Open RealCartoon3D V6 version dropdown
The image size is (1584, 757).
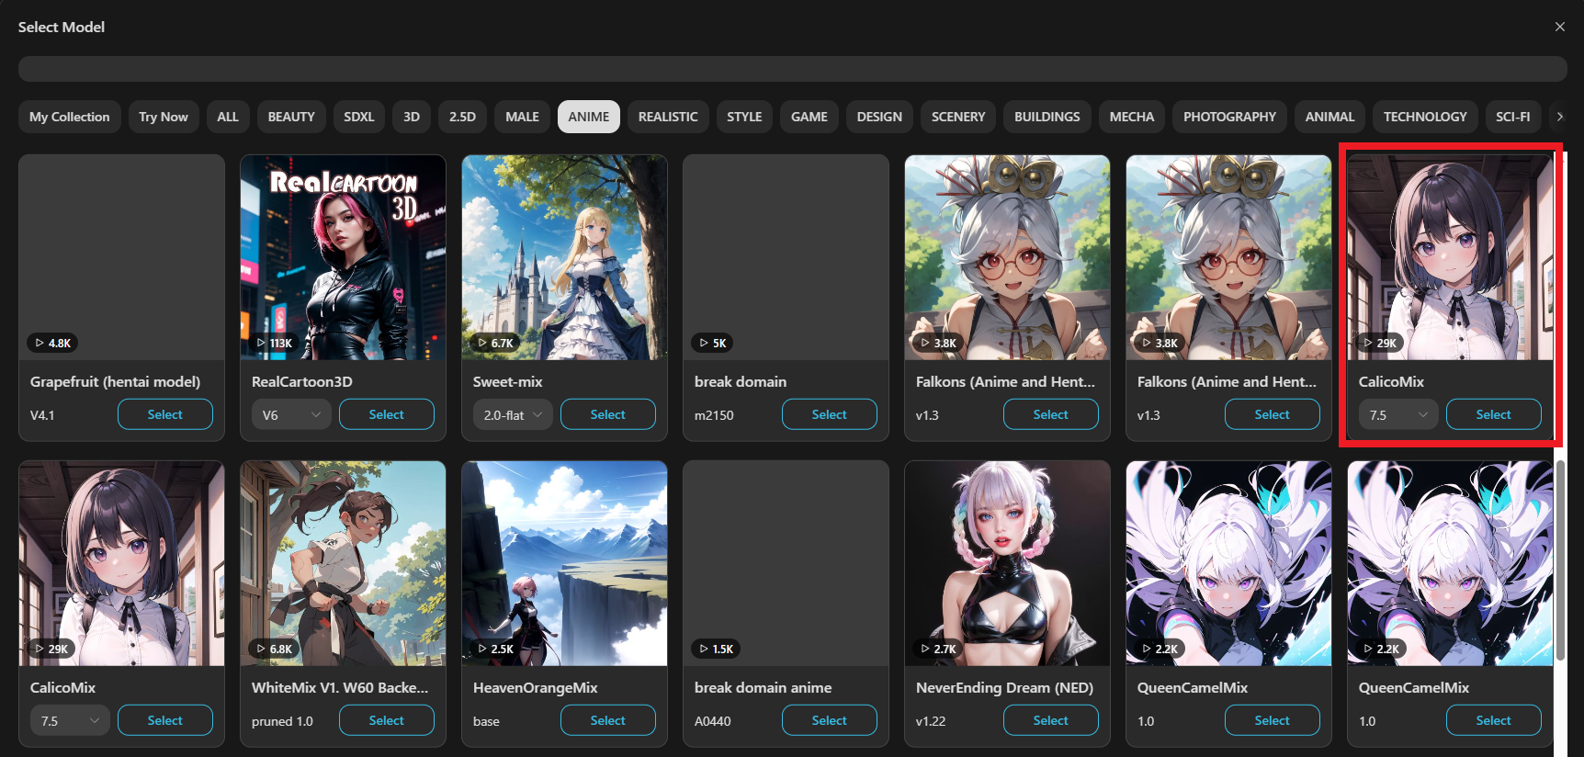(290, 415)
